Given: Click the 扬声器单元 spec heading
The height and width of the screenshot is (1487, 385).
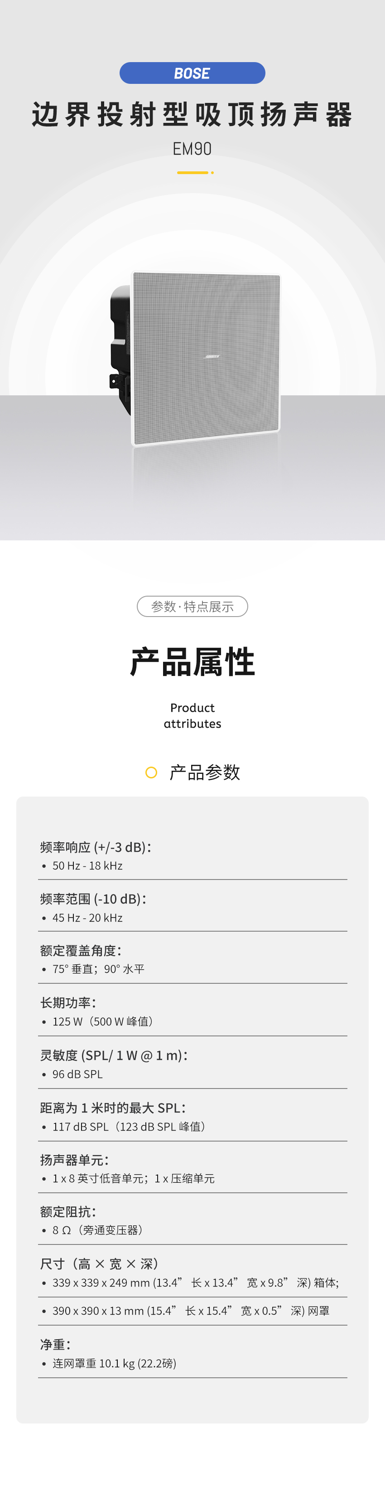Looking at the screenshot, I should click(x=74, y=1160).
